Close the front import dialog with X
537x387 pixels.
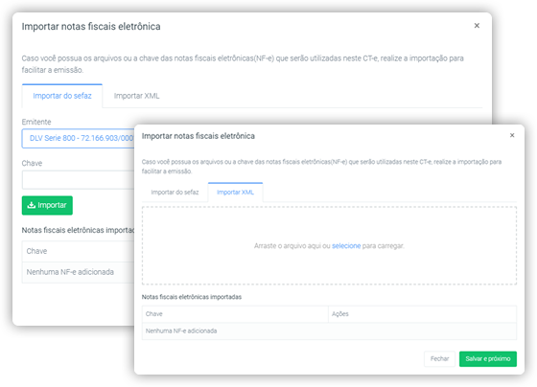tap(512, 135)
